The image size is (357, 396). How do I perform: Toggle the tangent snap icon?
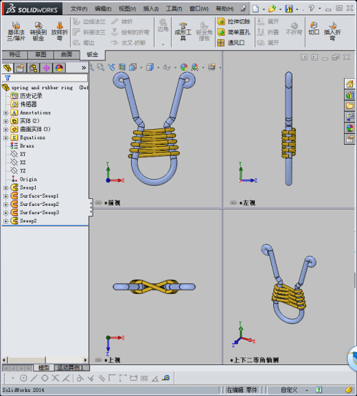pyautogui.click(x=80, y=378)
